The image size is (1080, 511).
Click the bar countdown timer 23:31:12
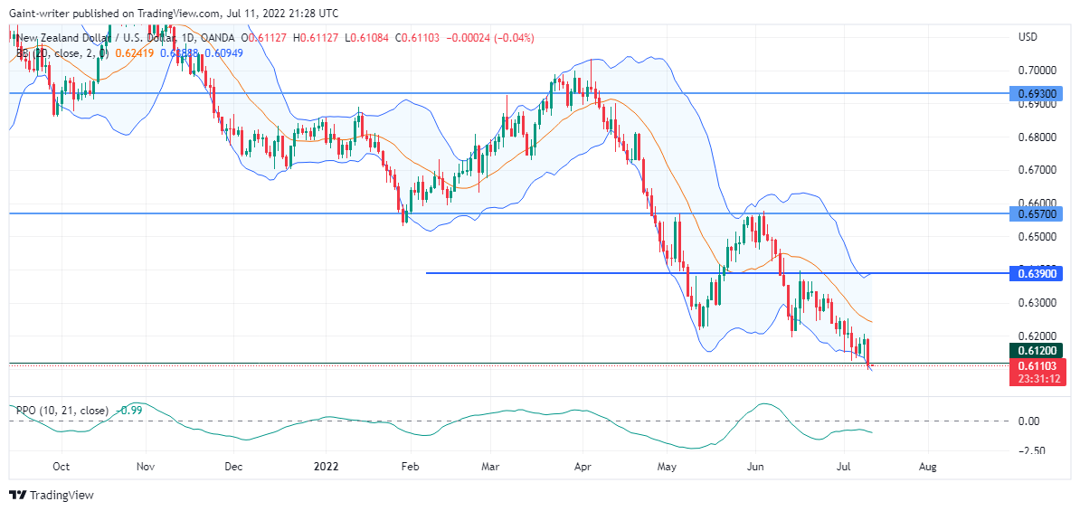pos(1039,377)
